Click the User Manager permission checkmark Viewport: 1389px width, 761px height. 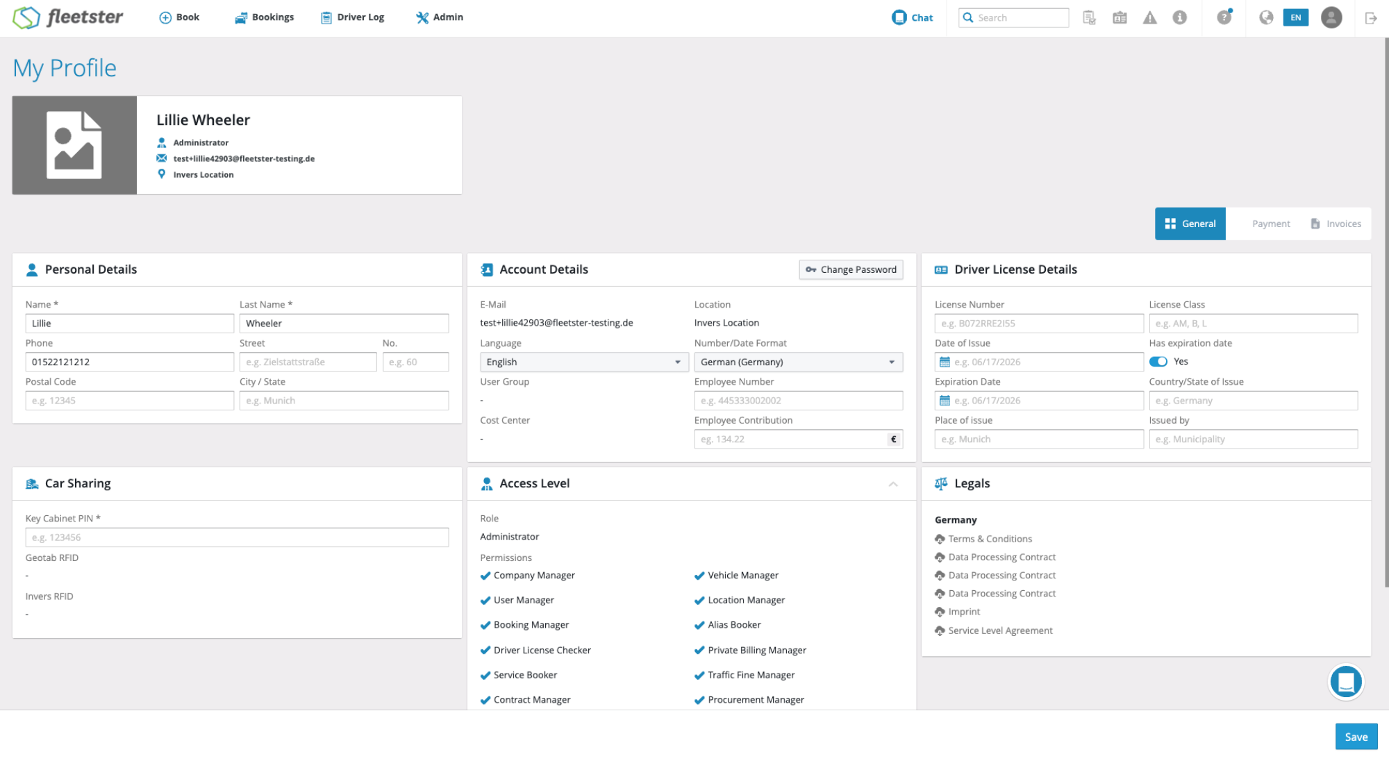point(485,601)
